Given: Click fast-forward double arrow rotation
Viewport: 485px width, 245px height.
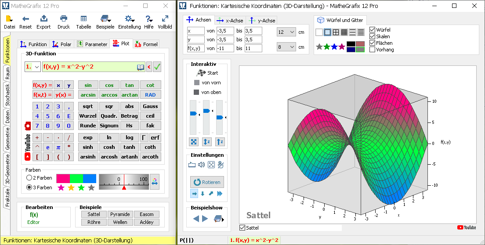Looking at the screenshot, I should 220,194.
